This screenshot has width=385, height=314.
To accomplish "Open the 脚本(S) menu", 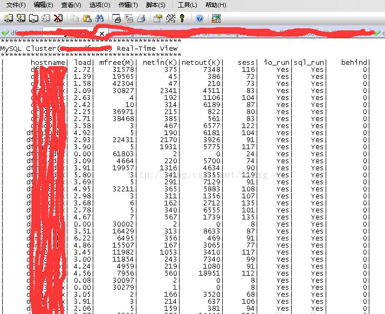I will 155,5.
